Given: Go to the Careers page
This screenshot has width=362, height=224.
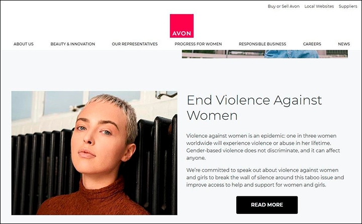Looking at the screenshot, I should tap(312, 44).
